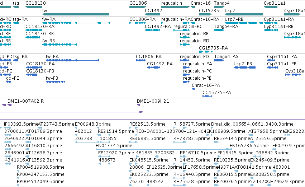Click the Tango4-PA protein label

226,57
